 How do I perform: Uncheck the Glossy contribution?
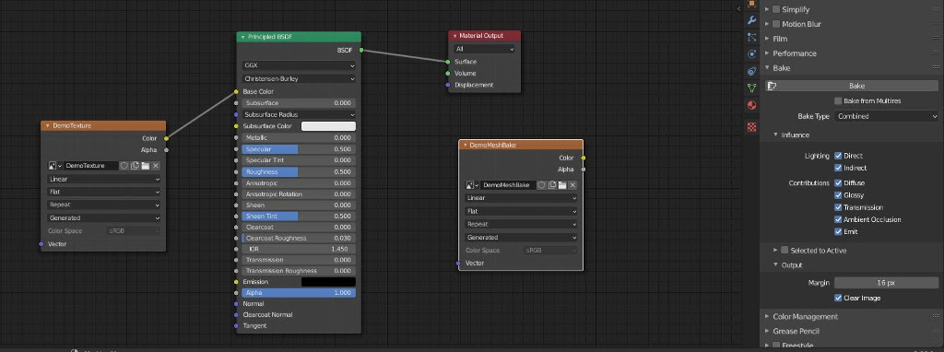point(838,195)
